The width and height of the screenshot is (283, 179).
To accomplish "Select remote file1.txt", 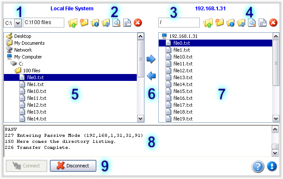I will tap(182, 50).
